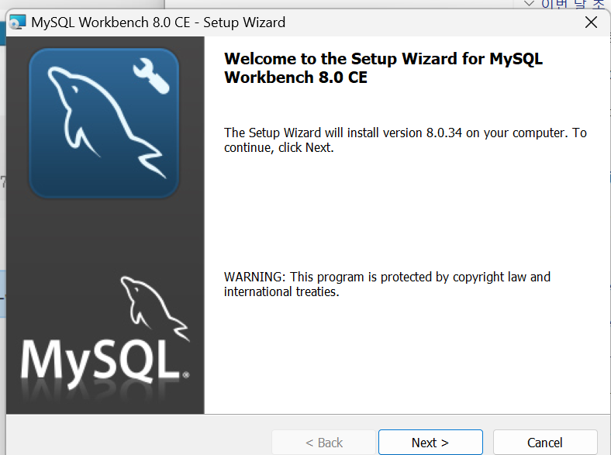Click the Welcome to the Setup Wizard heading

click(x=383, y=67)
